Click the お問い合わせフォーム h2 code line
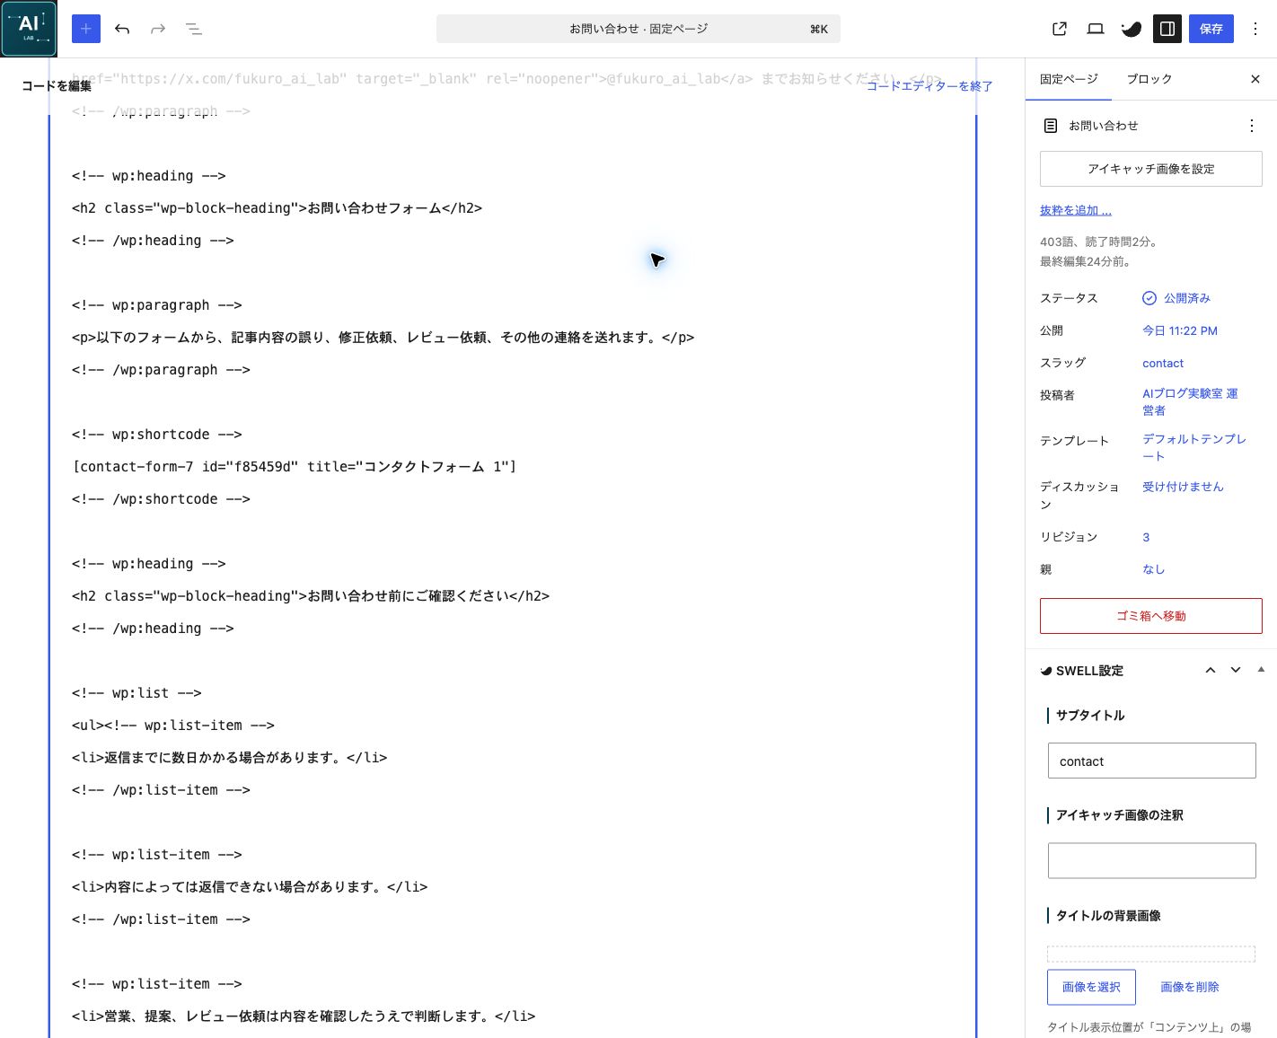The image size is (1277, 1038). coord(277,208)
